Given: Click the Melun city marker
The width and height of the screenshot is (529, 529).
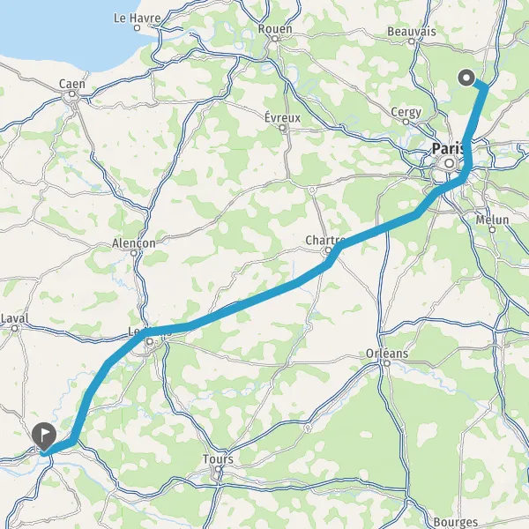Looking at the screenshot, I should point(492,230).
